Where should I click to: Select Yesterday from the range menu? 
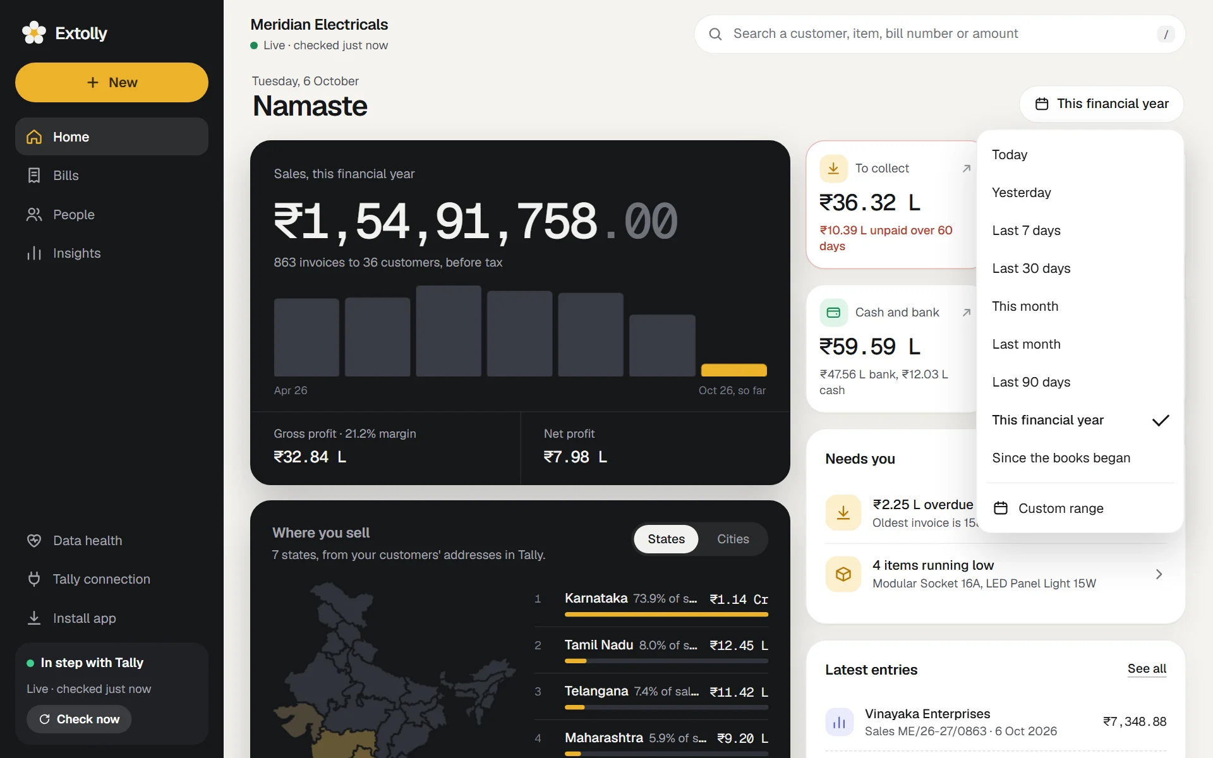[x=1080, y=193]
